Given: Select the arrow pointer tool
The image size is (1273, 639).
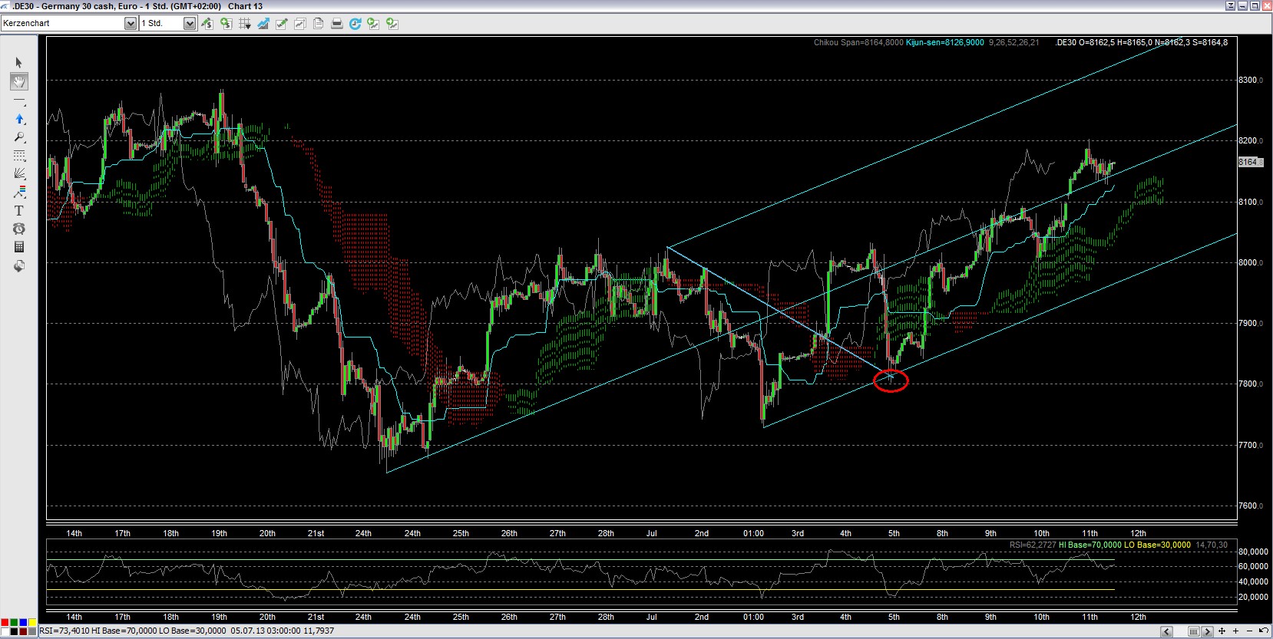Looking at the screenshot, I should tap(19, 63).
